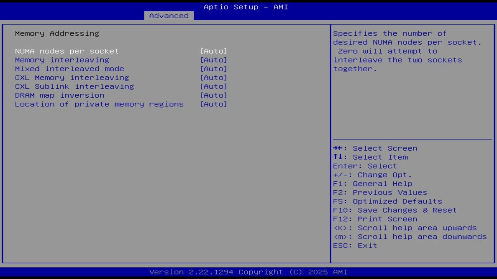
Task: Switch to the Advanced tab
Action: coord(169,15)
